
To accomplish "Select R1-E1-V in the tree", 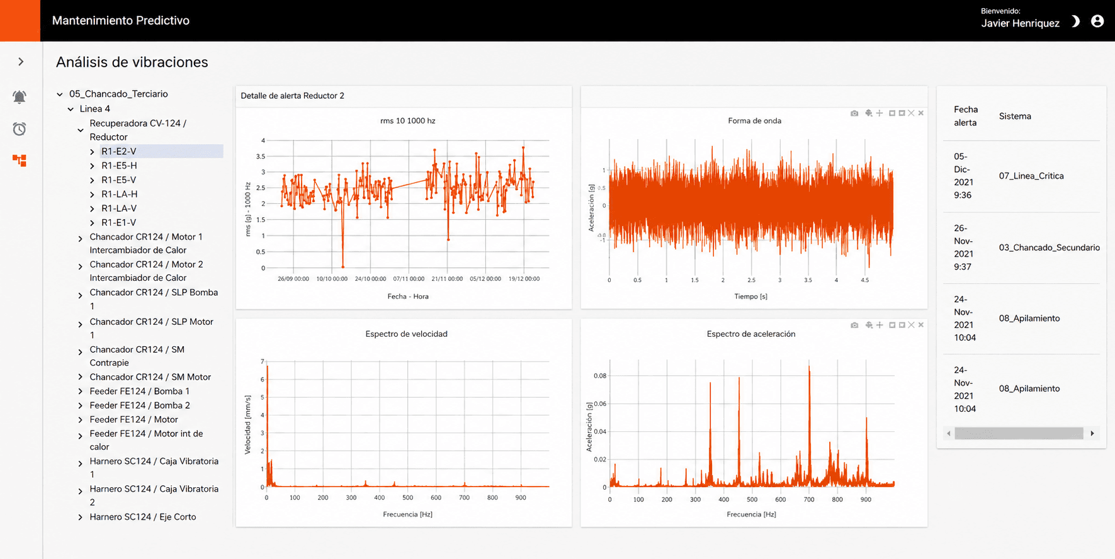I will coord(118,223).
